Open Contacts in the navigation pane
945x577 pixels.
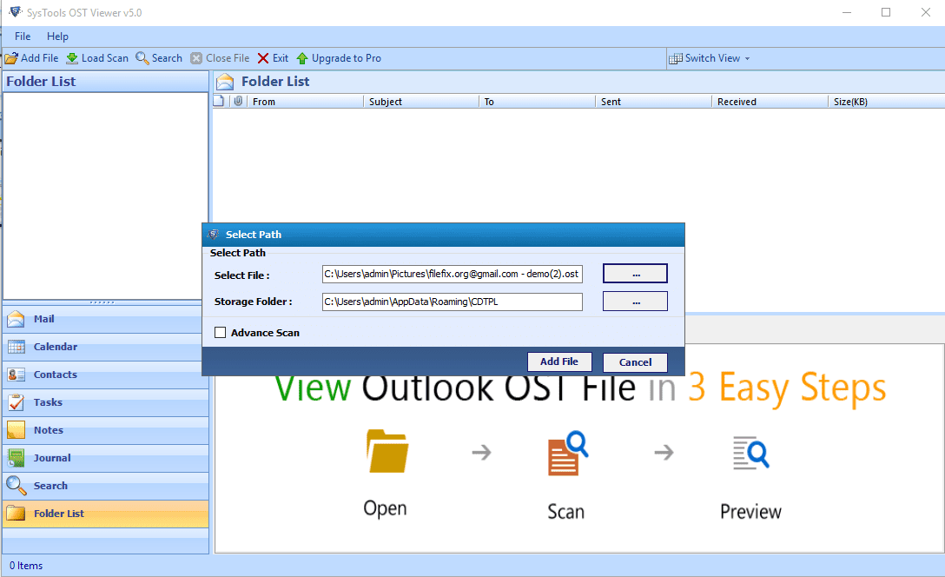click(105, 375)
